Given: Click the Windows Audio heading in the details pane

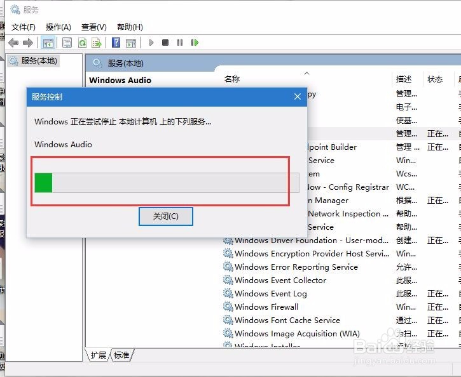Looking at the screenshot, I should (x=120, y=80).
